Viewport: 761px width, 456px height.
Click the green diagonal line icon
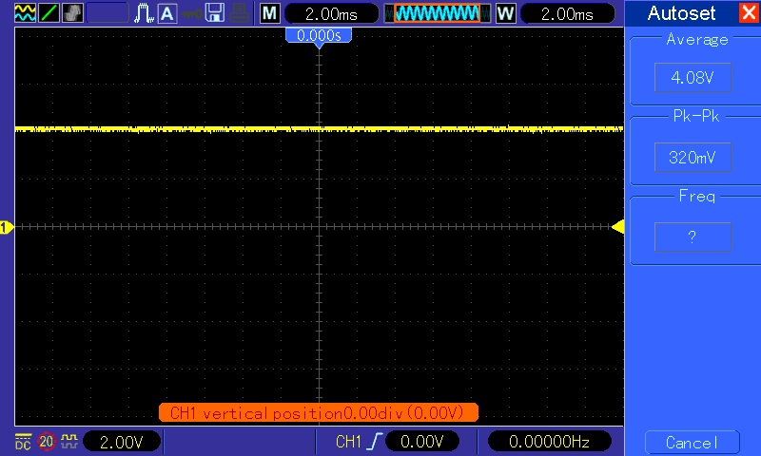tap(49, 13)
